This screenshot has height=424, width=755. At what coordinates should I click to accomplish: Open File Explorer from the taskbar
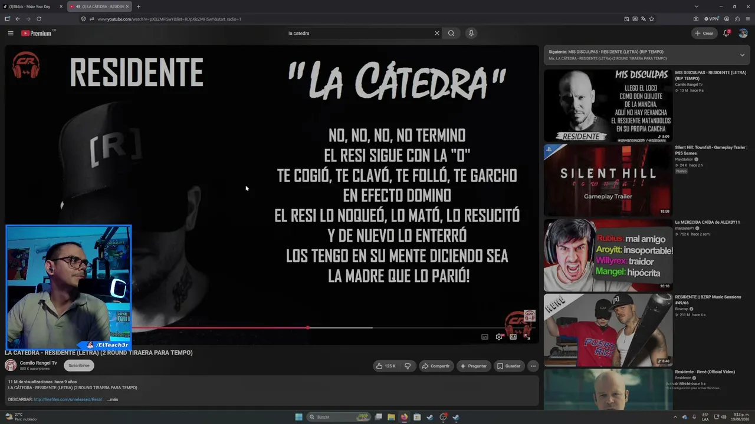tap(391, 417)
